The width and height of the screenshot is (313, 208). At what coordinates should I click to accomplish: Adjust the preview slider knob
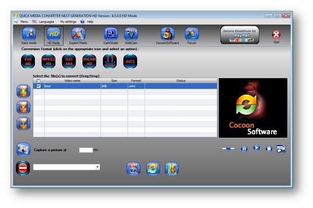(229, 148)
